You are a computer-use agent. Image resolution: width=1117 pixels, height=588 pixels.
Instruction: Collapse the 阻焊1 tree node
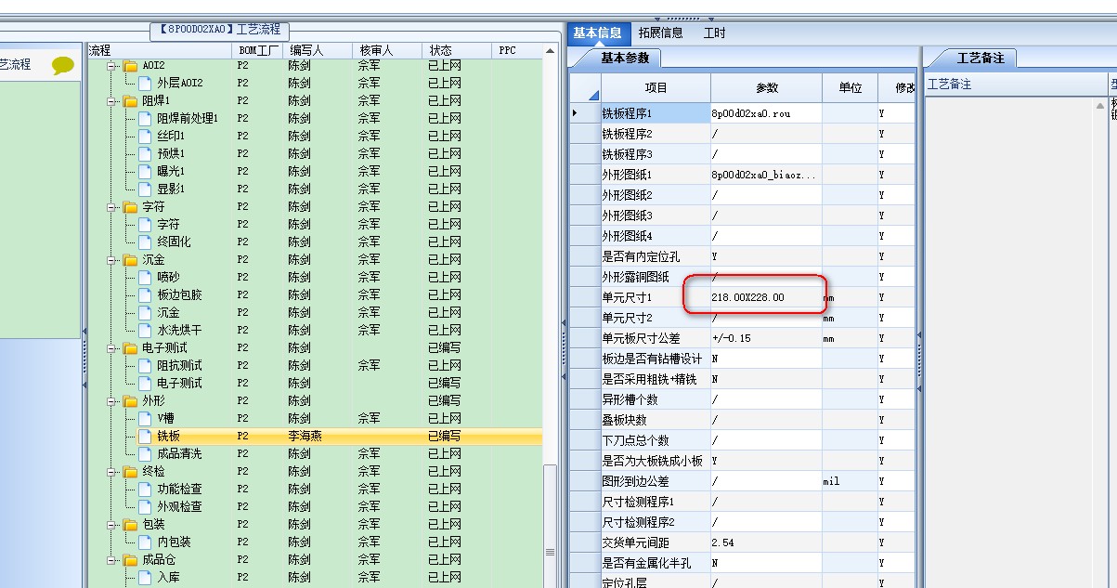click(x=112, y=101)
